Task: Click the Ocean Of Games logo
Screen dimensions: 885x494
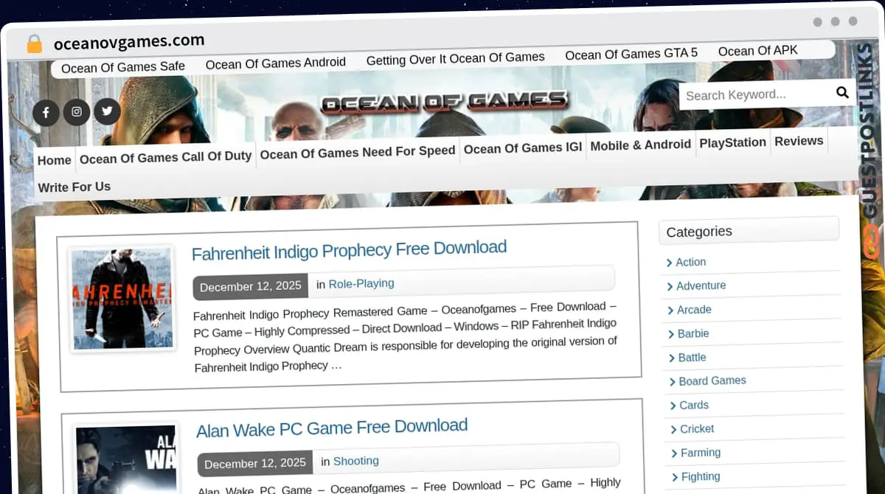Action: (x=444, y=102)
